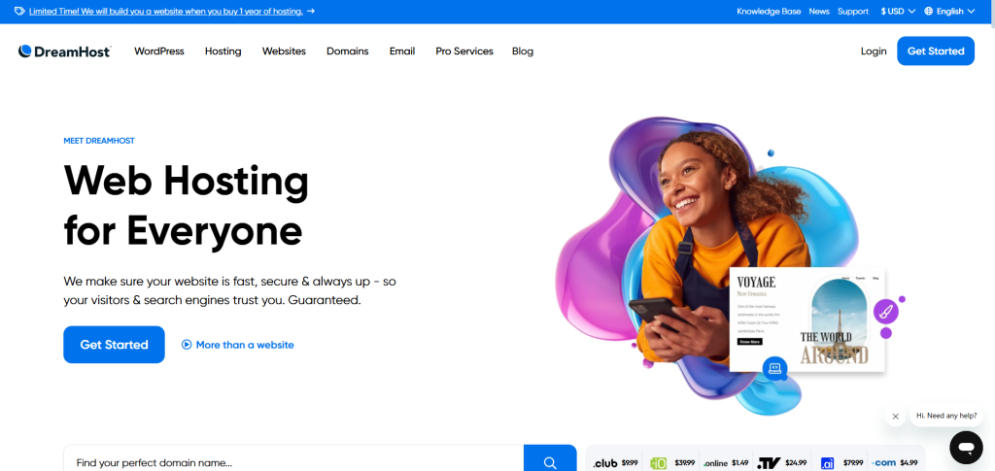Select the .io domain offer
This screenshot has width=995, height=471.
pyautogui.click(x=672, y=463)
